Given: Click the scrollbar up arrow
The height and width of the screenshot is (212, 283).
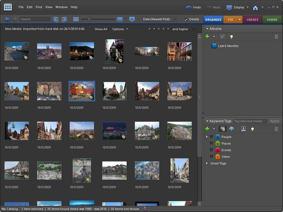Looking at the screenshot, I should tap(200, 36).
